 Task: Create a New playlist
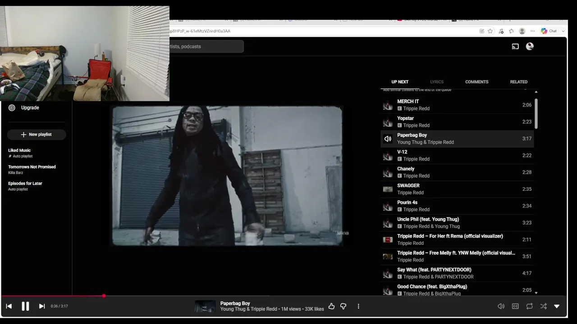click(x=37, y=135)
